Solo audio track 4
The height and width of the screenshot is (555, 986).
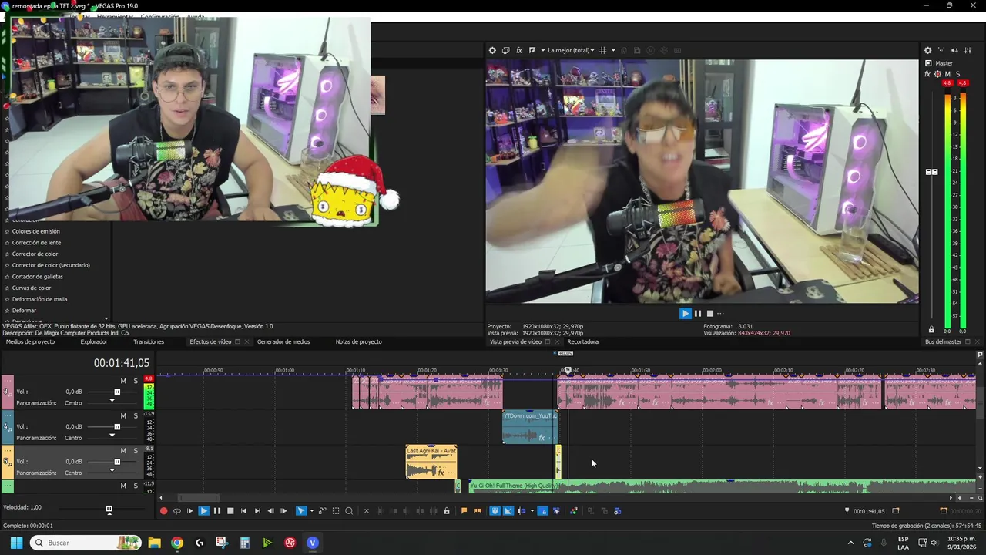pyautogui.click(x=136, y=416)
